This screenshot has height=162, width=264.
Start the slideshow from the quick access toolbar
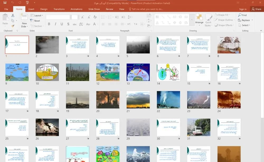(x=27, y=3)
